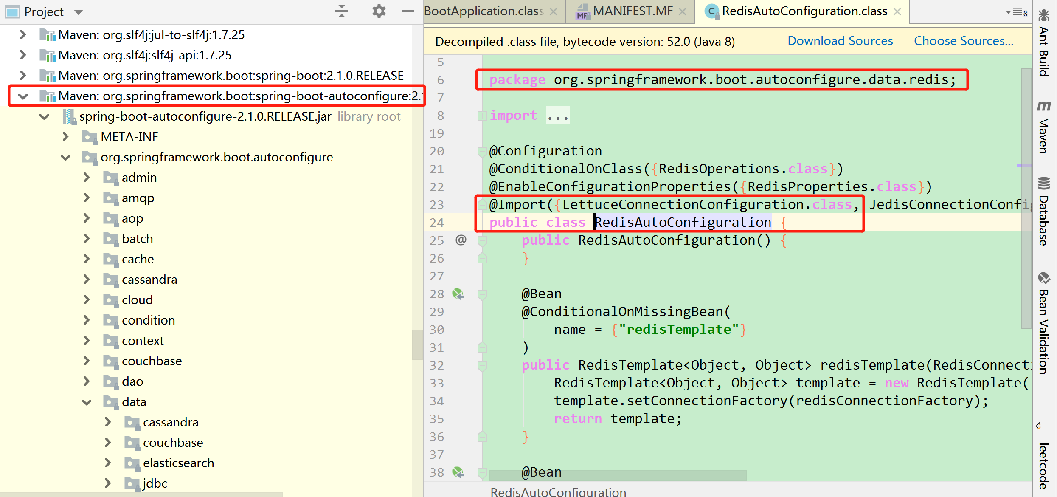Open the Ant Build tool window
1057x497 pixels.
pyautogui.click(x=1044, y=42)
